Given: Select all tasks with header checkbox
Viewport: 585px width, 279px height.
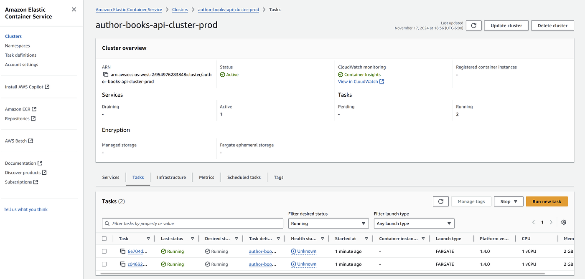Looking at the screenshot, I should 104,239.
